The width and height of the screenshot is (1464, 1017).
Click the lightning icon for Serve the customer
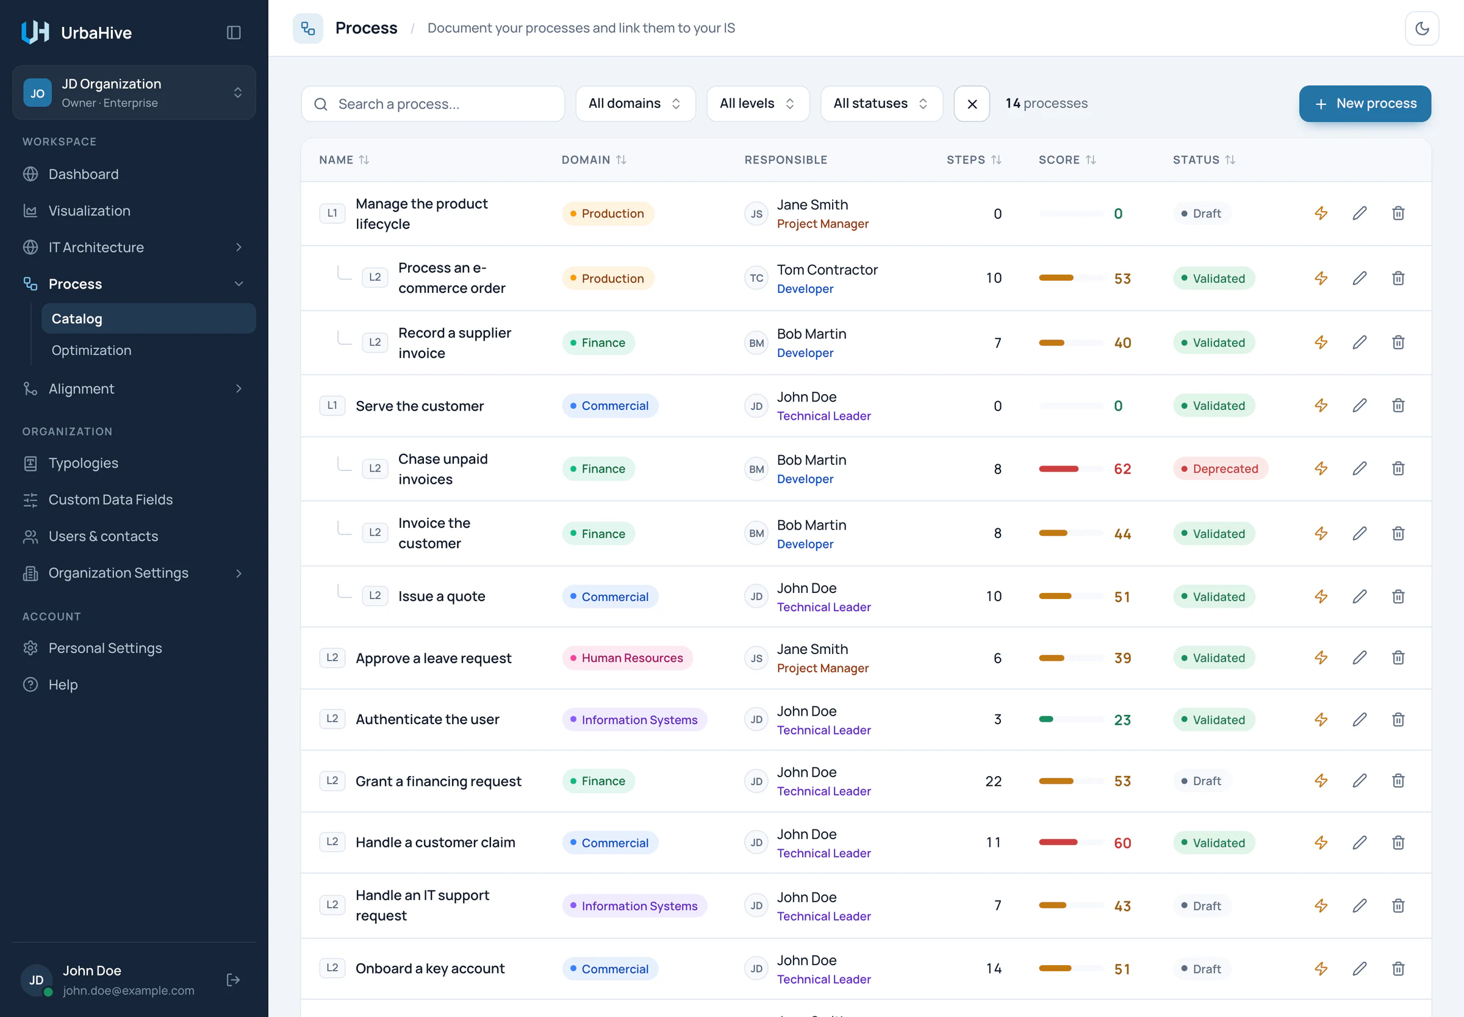click(1321, 405)
